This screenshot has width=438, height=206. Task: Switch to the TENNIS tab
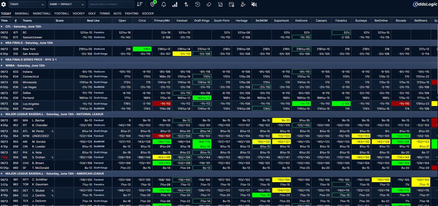[105, 13]
